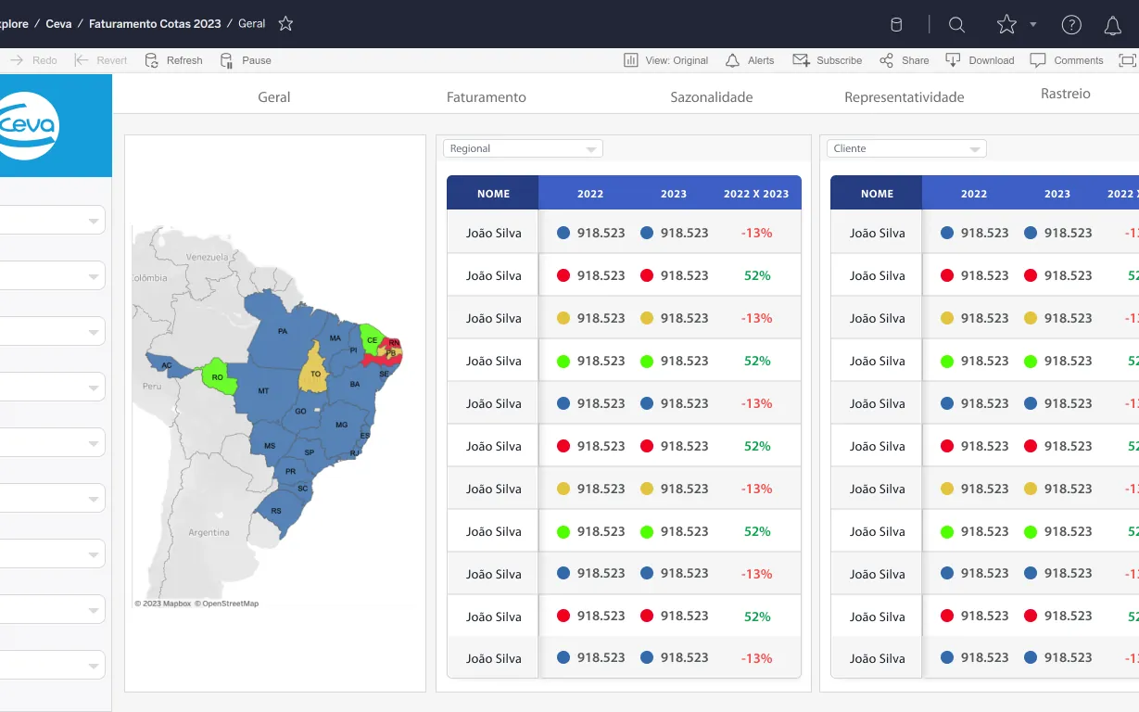Click first João Silva row in Regional table

pos(624,233)
